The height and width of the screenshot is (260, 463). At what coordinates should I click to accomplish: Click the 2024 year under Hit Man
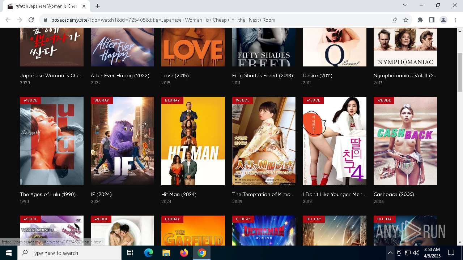coord(166,201)
